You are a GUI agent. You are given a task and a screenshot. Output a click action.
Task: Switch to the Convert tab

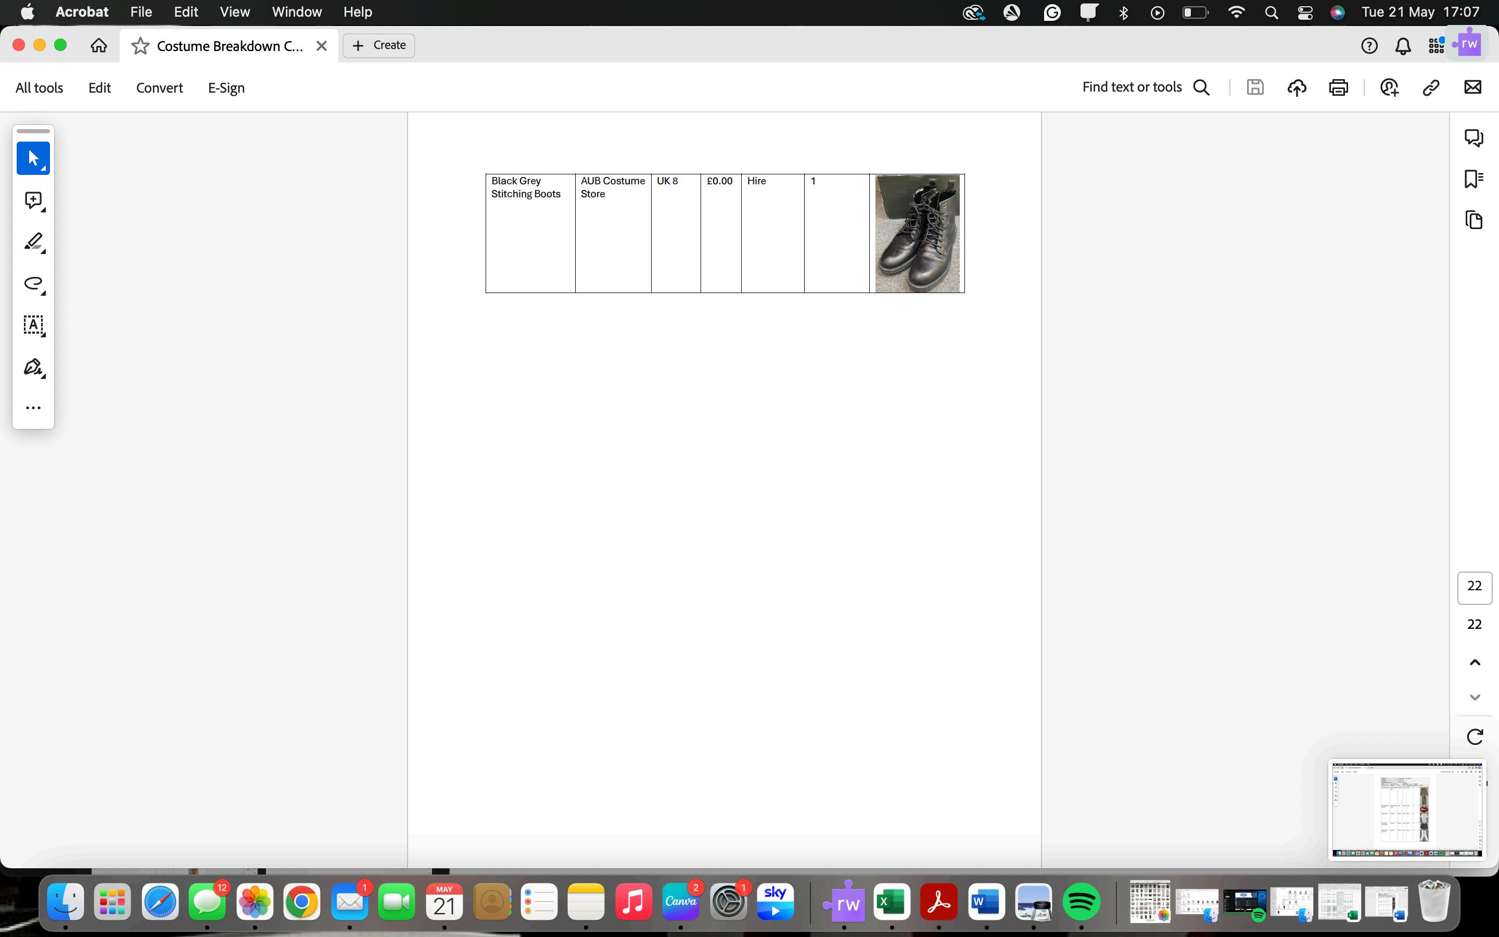[159, 88]
